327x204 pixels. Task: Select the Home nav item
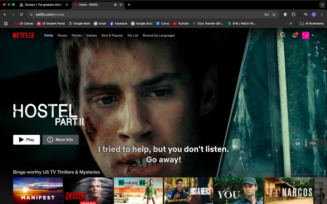click(x=49, y=35)
